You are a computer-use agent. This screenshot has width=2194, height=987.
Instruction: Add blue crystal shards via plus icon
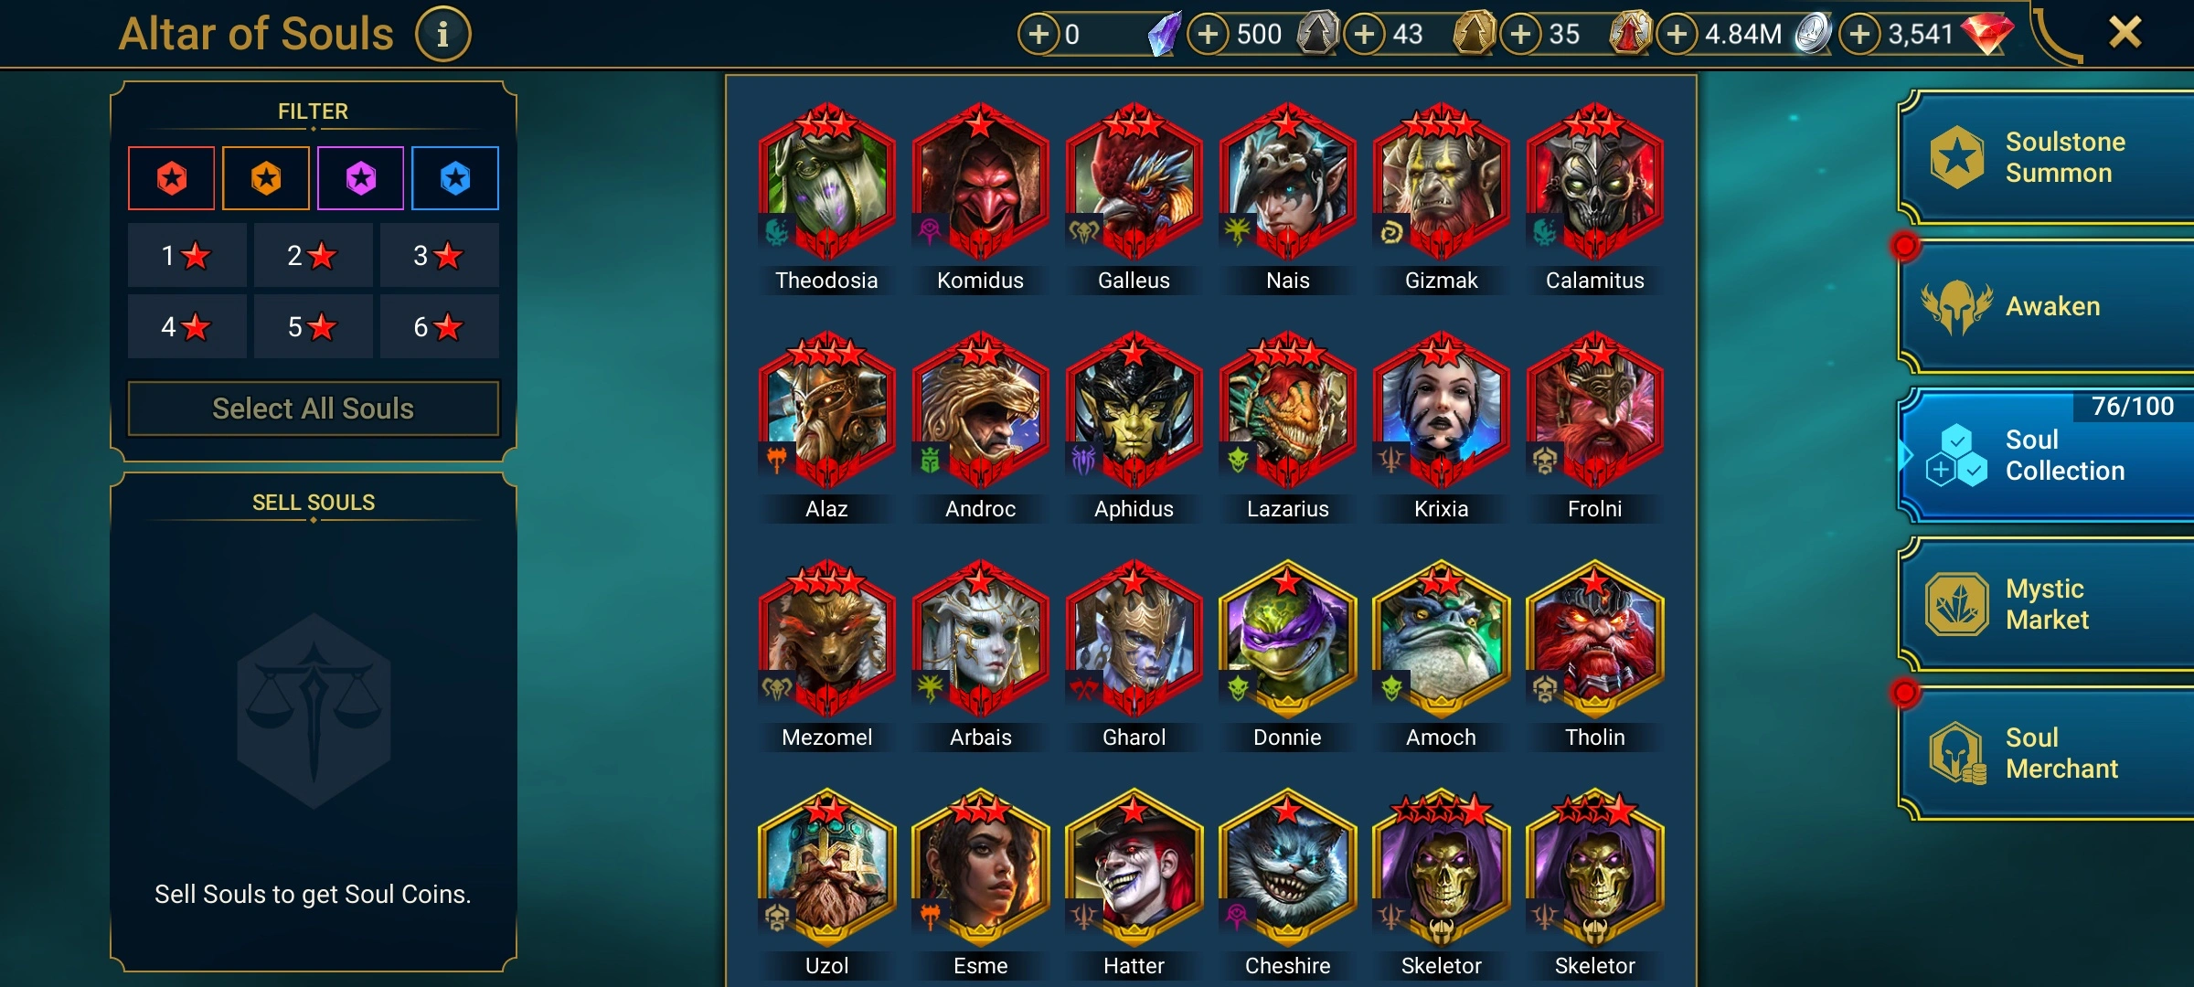point(1038,35)
